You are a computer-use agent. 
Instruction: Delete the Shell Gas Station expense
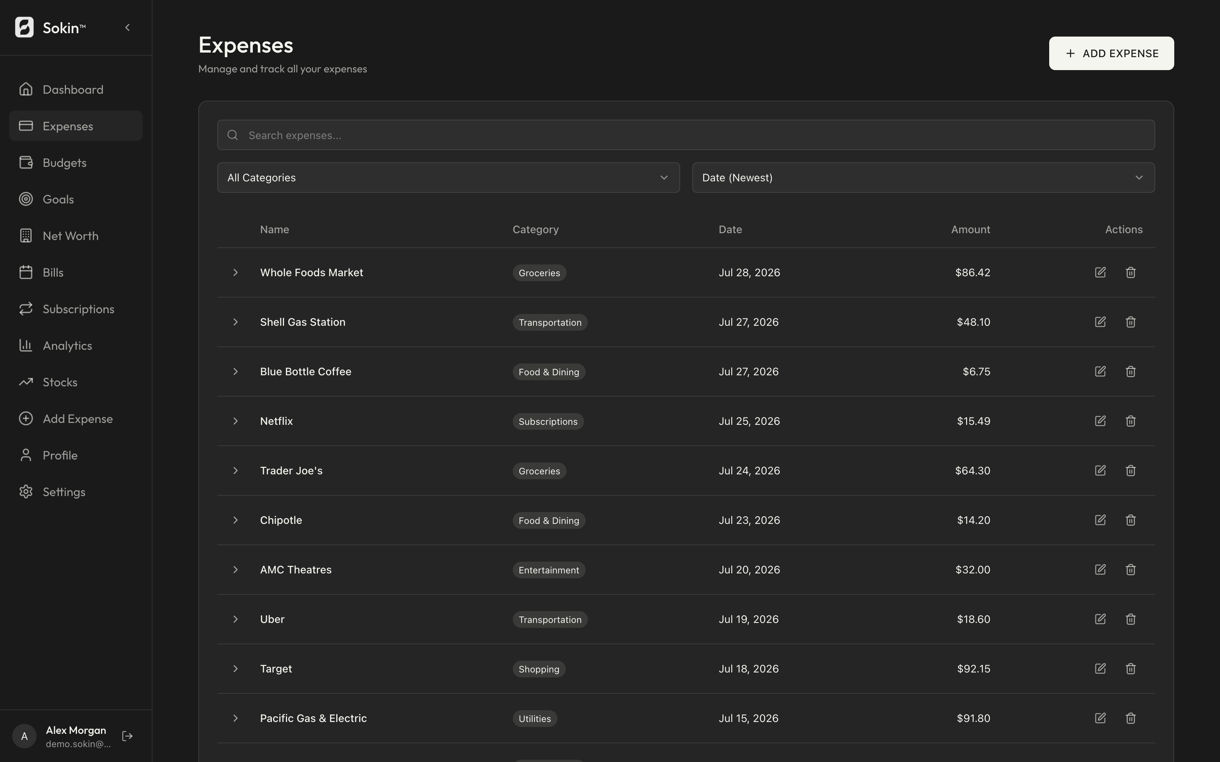click(x=1131, y=322)
